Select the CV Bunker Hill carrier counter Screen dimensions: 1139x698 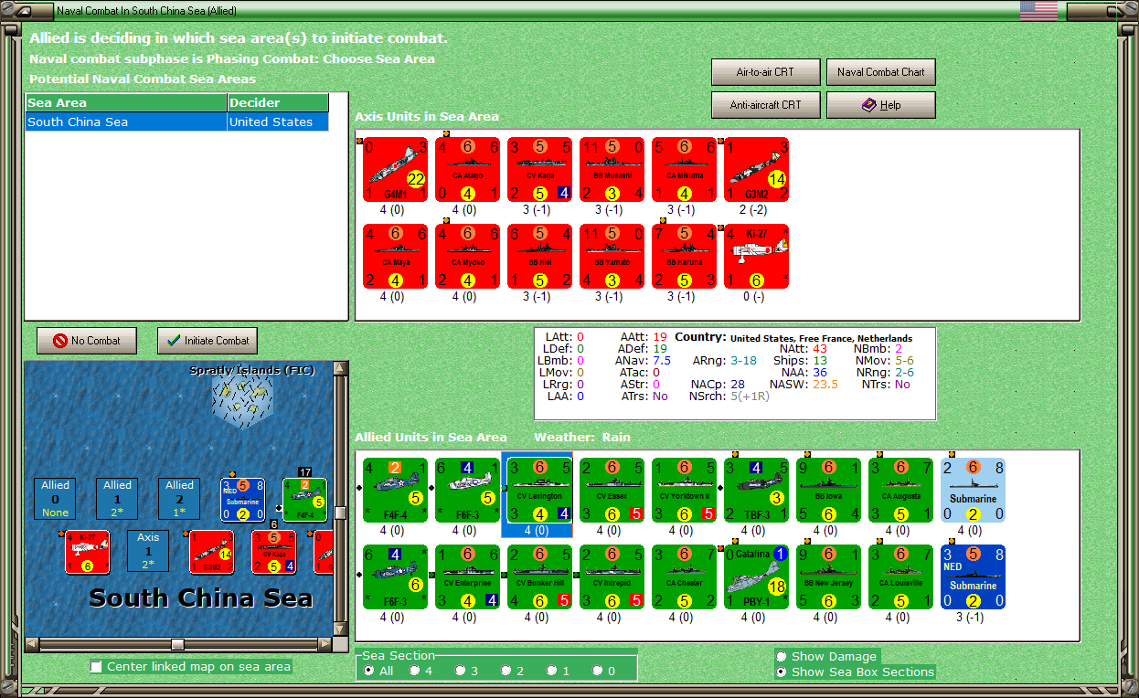(539, 577)
